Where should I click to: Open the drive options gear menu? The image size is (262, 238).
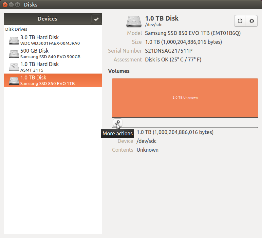(x=252, y=21)
